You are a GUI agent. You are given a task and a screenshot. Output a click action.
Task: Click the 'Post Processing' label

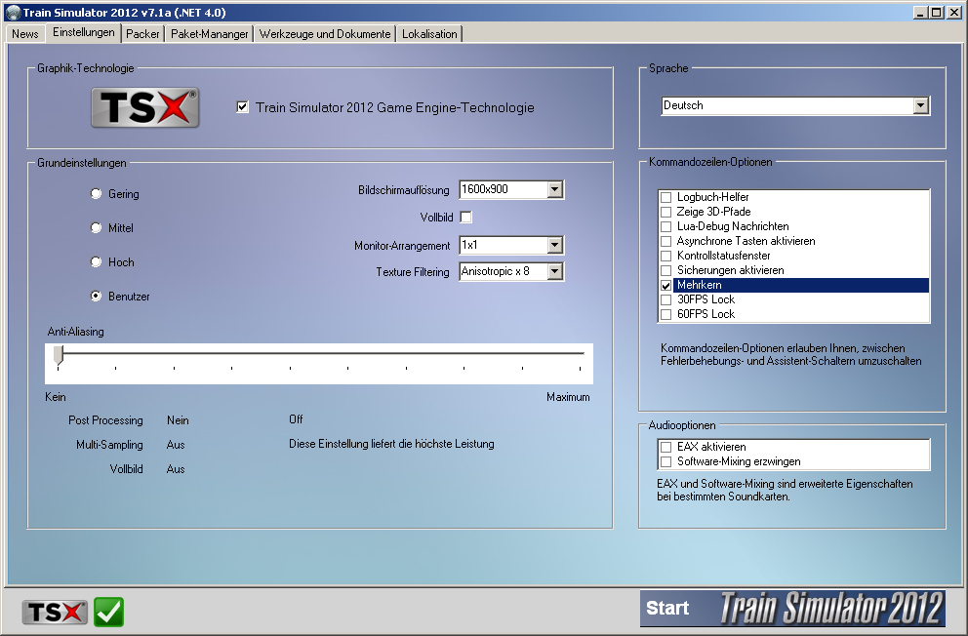point(105,420)
